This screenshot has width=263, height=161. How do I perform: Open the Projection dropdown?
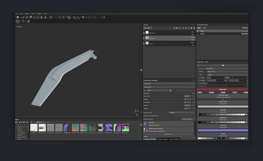click(x=227, y=69)
